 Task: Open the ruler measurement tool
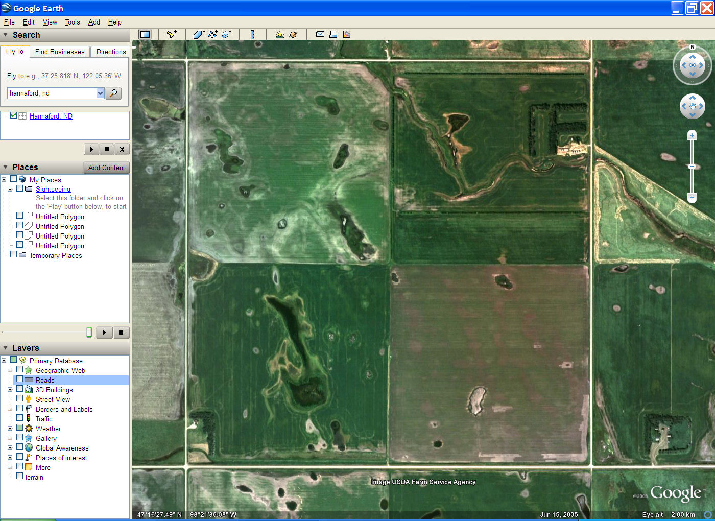point(252,34)
